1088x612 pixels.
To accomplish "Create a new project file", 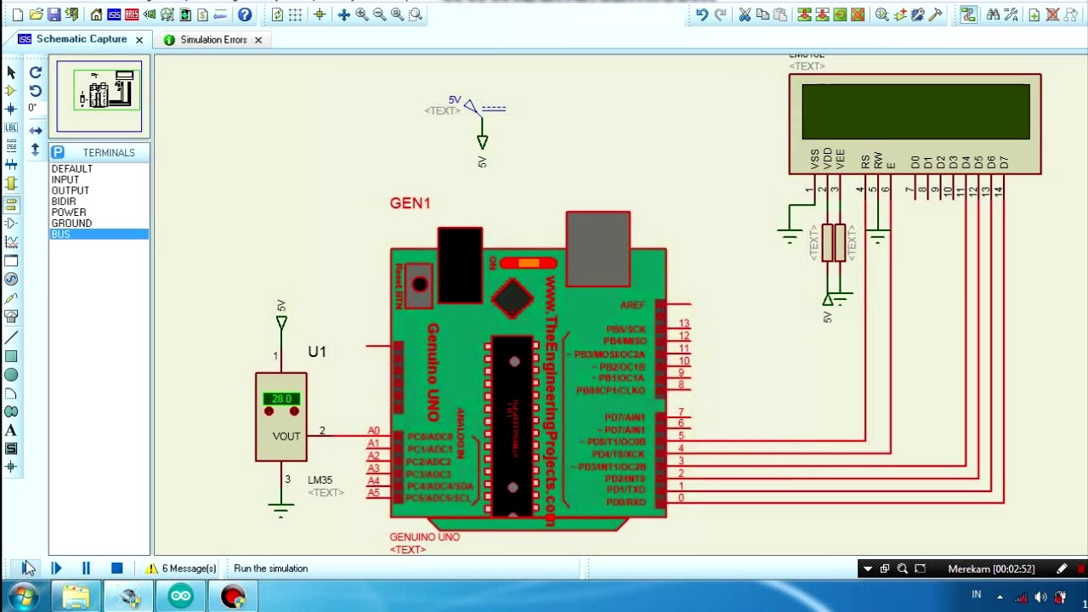I will pos(17,14).
